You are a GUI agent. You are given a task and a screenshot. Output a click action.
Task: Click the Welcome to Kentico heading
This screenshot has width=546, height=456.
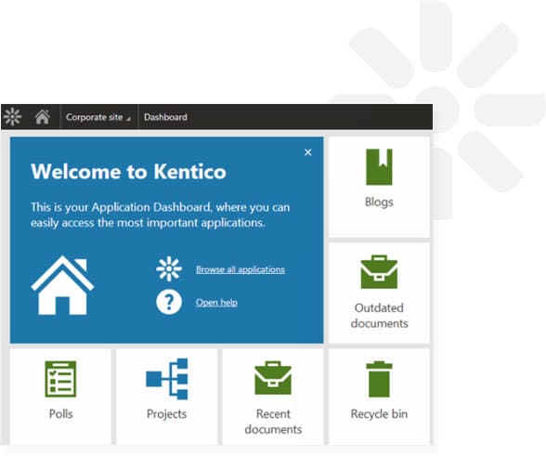[x=128, y=172]
